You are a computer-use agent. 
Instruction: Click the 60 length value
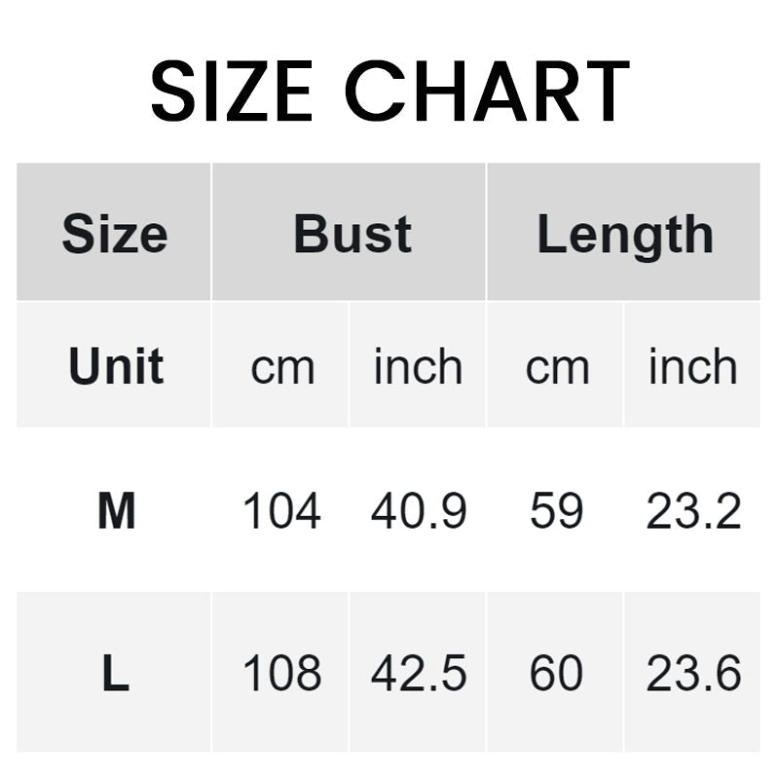click(x=557, y=674)
